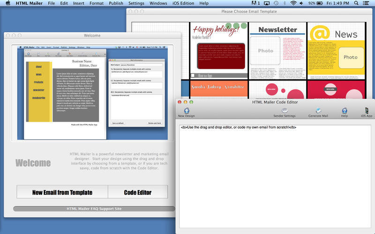Open the iOS Edition menu
Screen dimensions: 375x234
click(x=183, y=3)
